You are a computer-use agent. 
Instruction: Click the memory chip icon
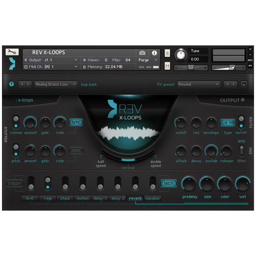coord(84,67)
